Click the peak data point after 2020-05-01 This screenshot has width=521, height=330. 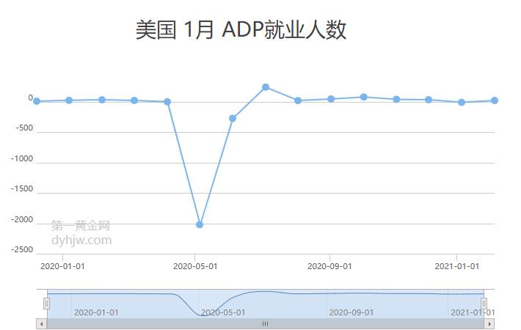tap(266, 87)
